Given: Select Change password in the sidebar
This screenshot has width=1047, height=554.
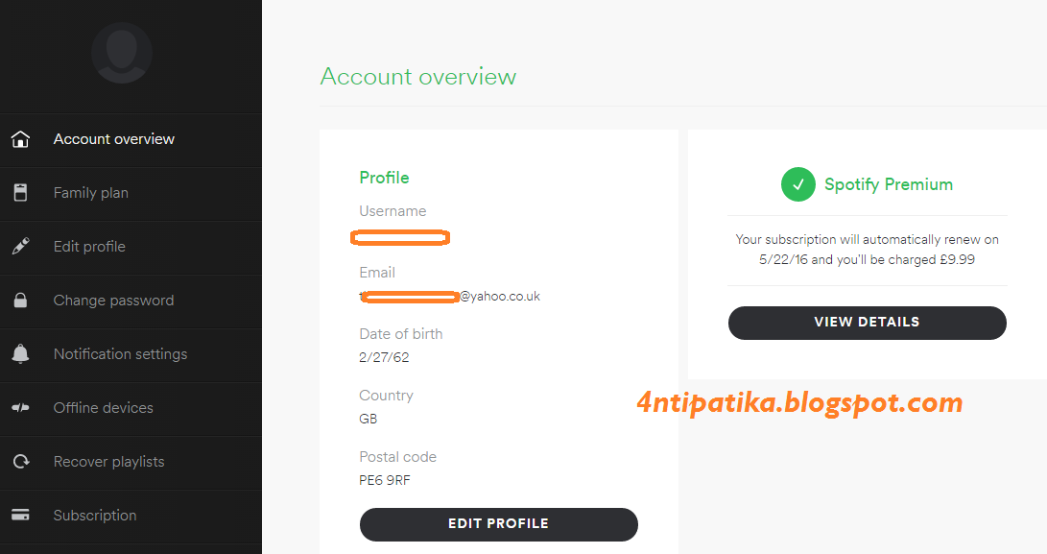Looking at the screenshot, I should 113,301.
